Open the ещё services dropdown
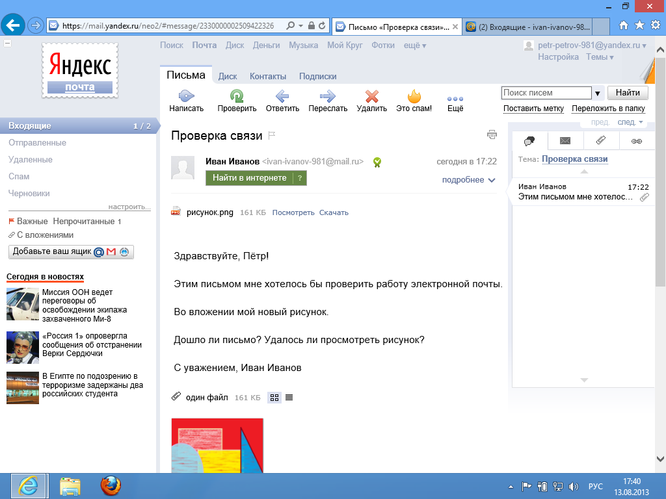The image size is (666, 499). [414, 45]
